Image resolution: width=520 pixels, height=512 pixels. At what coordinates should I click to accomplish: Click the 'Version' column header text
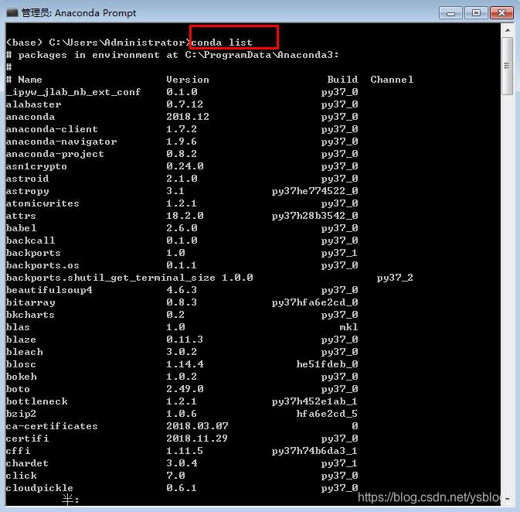click(188, 80)
